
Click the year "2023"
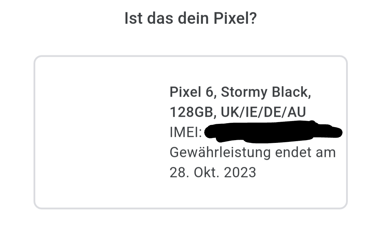coord(240,173)
